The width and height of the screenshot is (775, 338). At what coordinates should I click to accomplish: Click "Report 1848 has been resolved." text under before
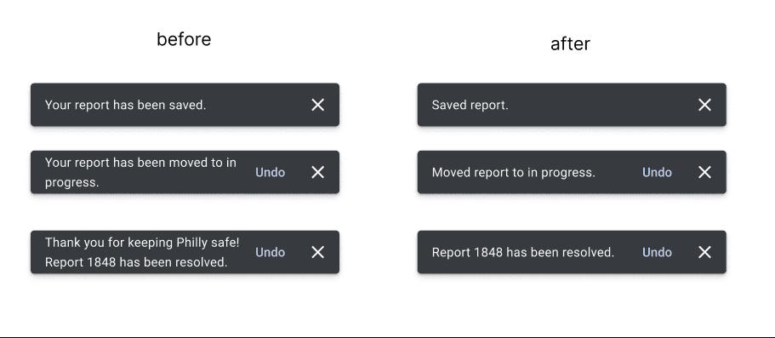coord(136,262)
